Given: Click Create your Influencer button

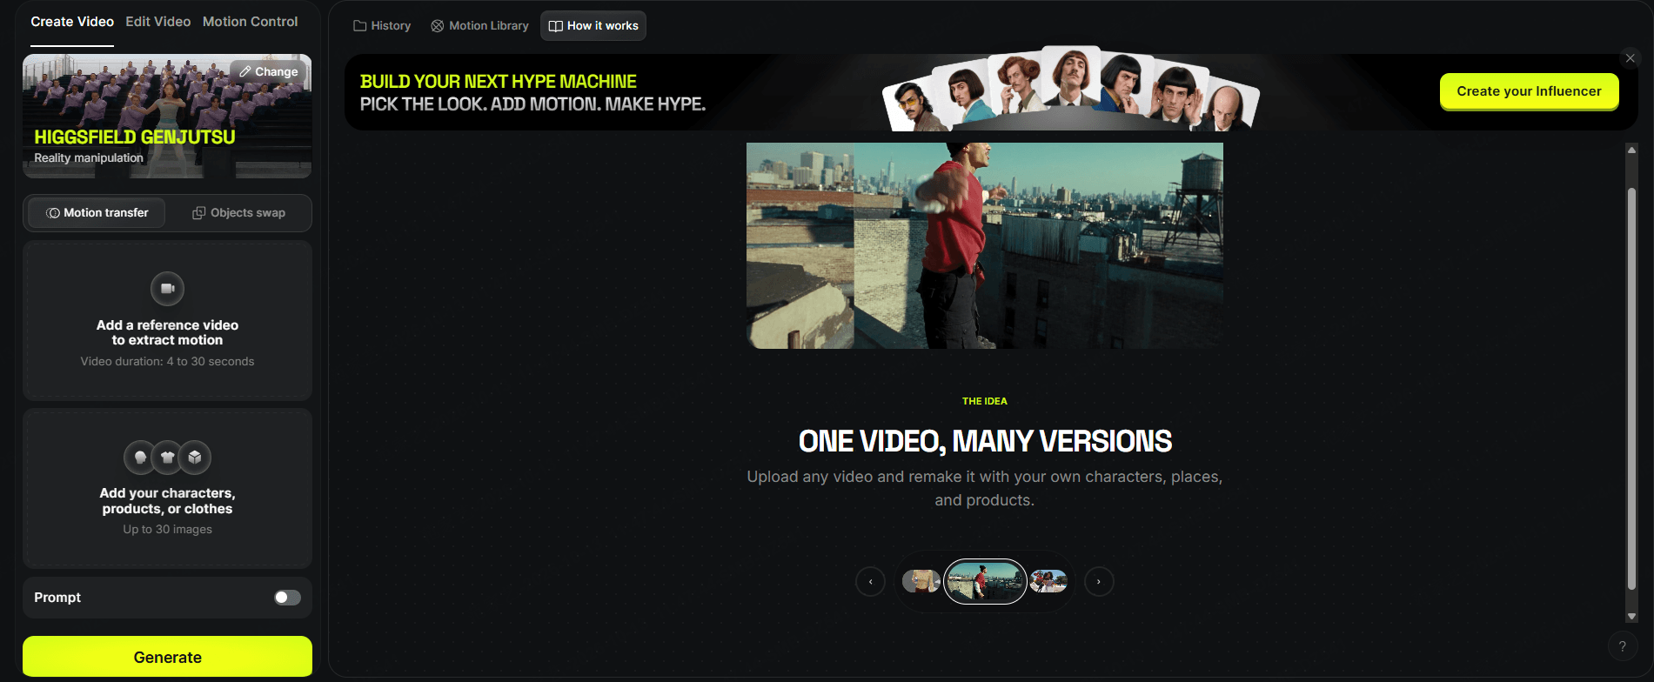Looking at the screenshot, I should point(1529,91).
